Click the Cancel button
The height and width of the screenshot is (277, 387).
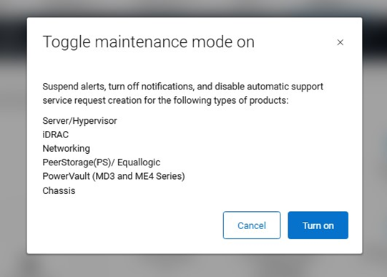(x=252, y=225)
